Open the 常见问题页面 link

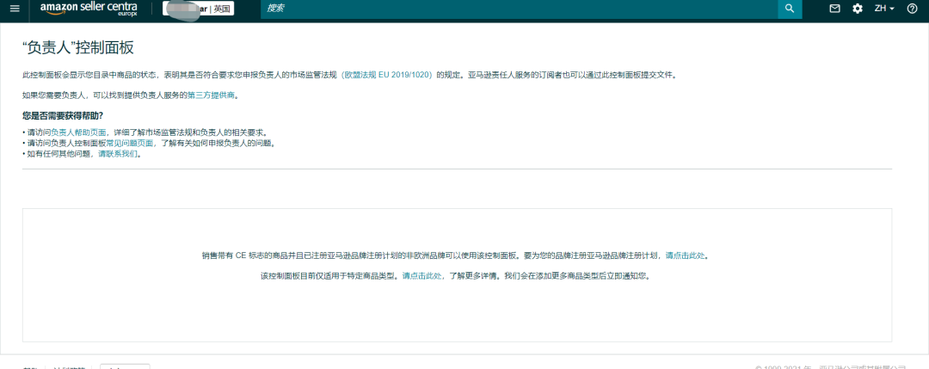coord(130,144)
